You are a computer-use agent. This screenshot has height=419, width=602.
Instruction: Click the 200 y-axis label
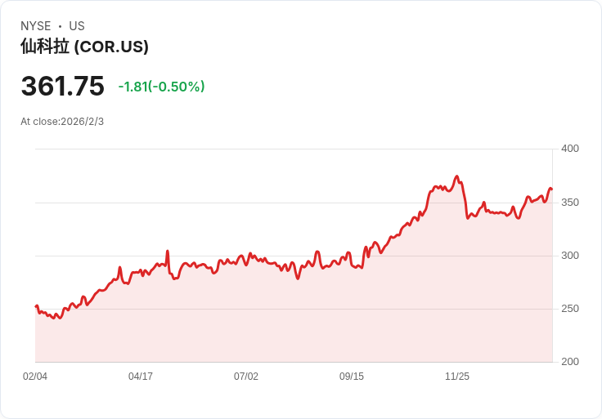(x=569, y=362)
